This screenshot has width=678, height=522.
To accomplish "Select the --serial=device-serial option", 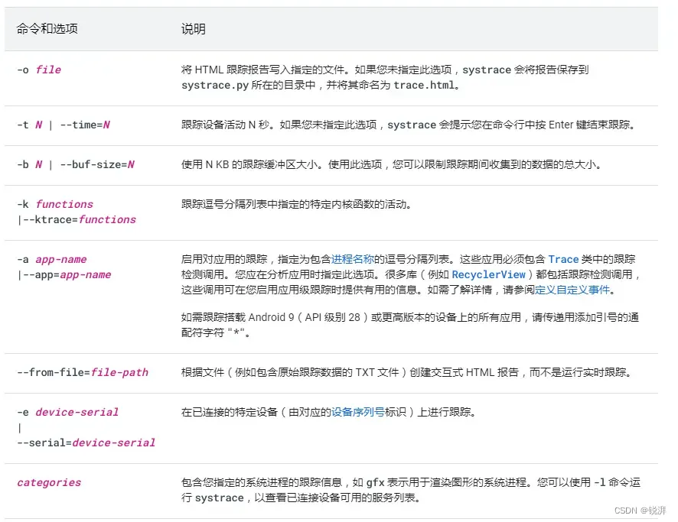I will click(x=86, y=443).
